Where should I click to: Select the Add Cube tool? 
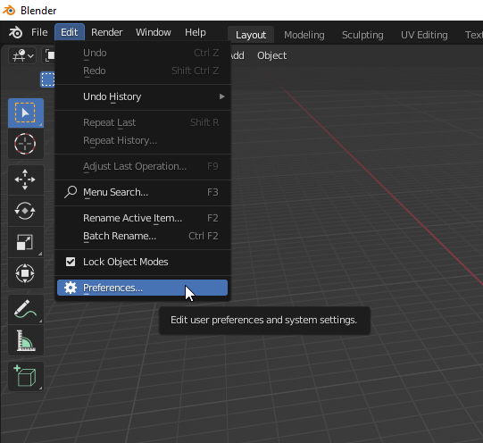click(26, 376)
